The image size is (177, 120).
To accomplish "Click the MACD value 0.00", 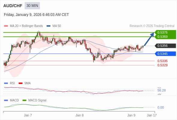I will click(x=160, y=107).
